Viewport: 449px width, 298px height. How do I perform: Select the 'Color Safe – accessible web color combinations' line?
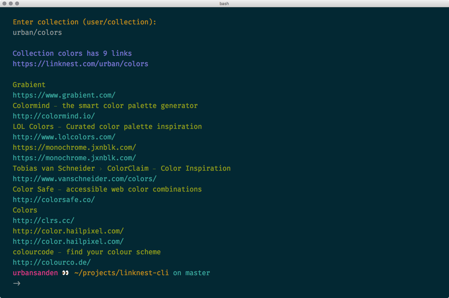pyautogui.click(x=107, y=189)
